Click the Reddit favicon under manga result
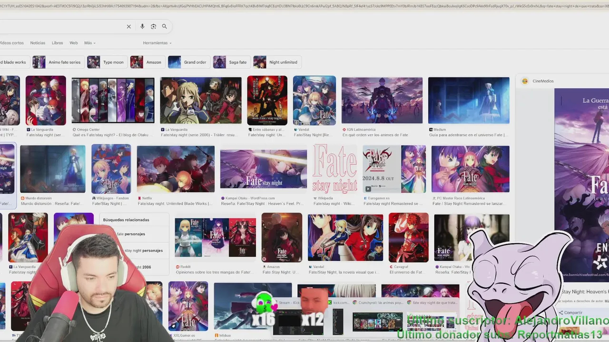609x342 pixels. click(177, 267)
